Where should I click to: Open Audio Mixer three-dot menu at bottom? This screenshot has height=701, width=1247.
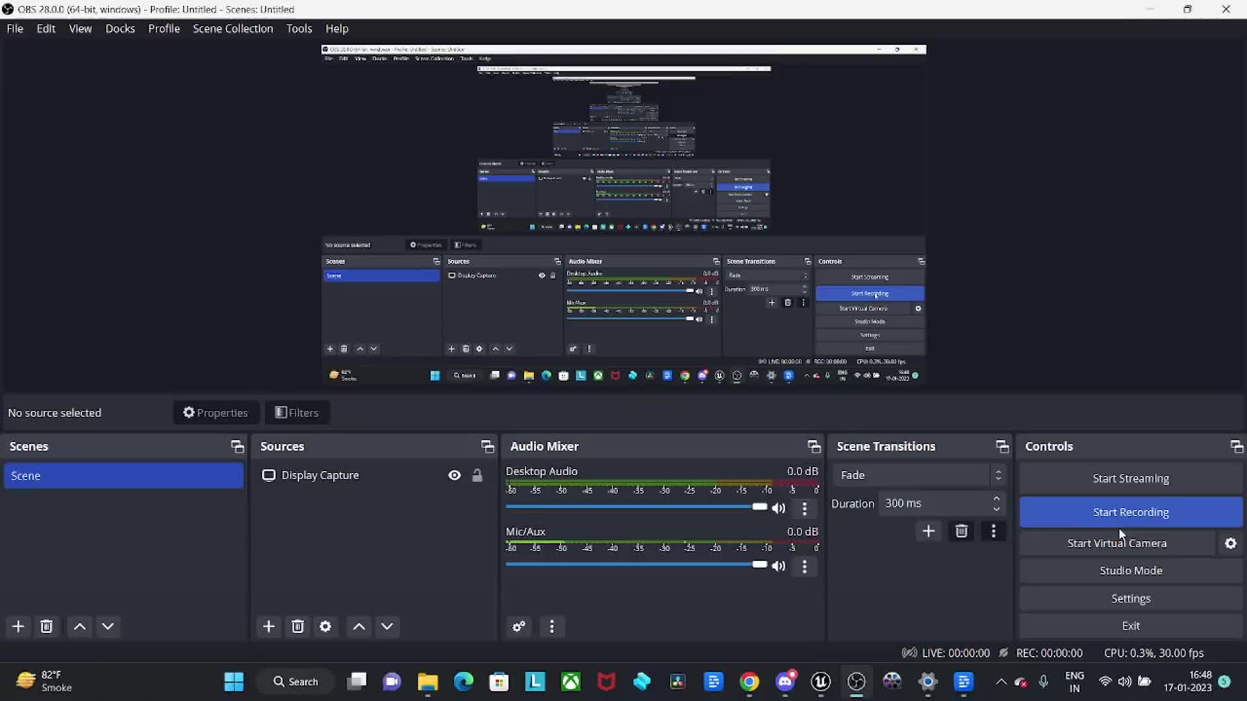(552, 626)
